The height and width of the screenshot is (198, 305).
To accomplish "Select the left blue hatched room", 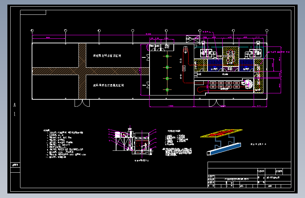I will (x=215, y=65).
